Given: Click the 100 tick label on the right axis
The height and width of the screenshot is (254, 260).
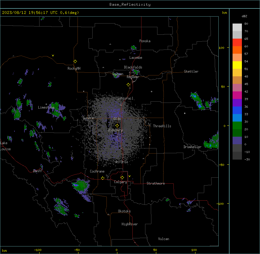Looking at the screenshot, I should [x=221, y=48].
